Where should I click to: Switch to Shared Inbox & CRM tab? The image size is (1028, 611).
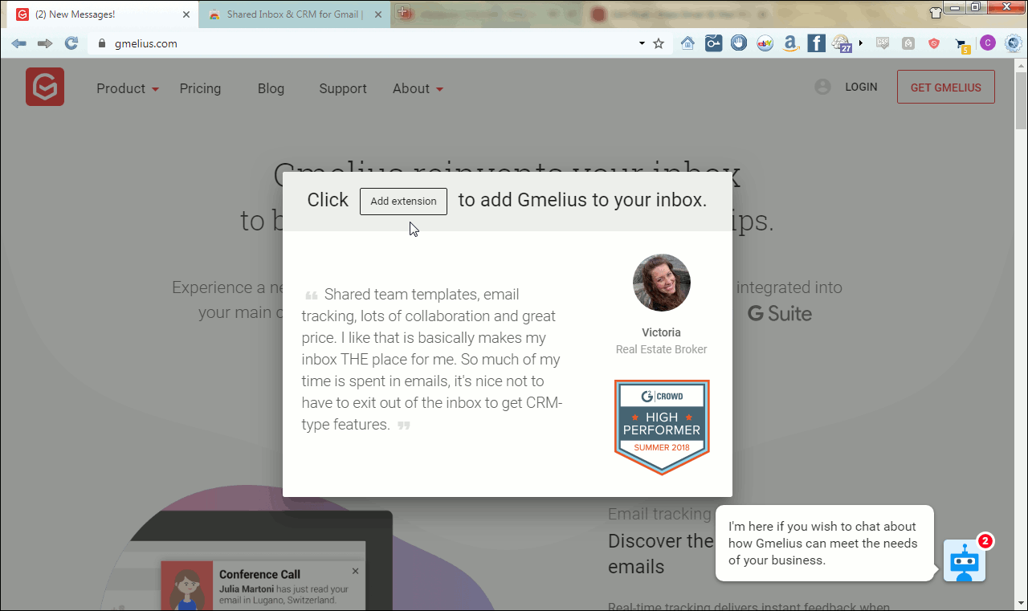pyautogui.click(x=293, y=14)
